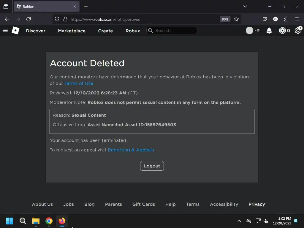The width and height of the screenshot is (304, 228).
Task: Open the OneDrive cloud tray icon
Action: point(249,221)
